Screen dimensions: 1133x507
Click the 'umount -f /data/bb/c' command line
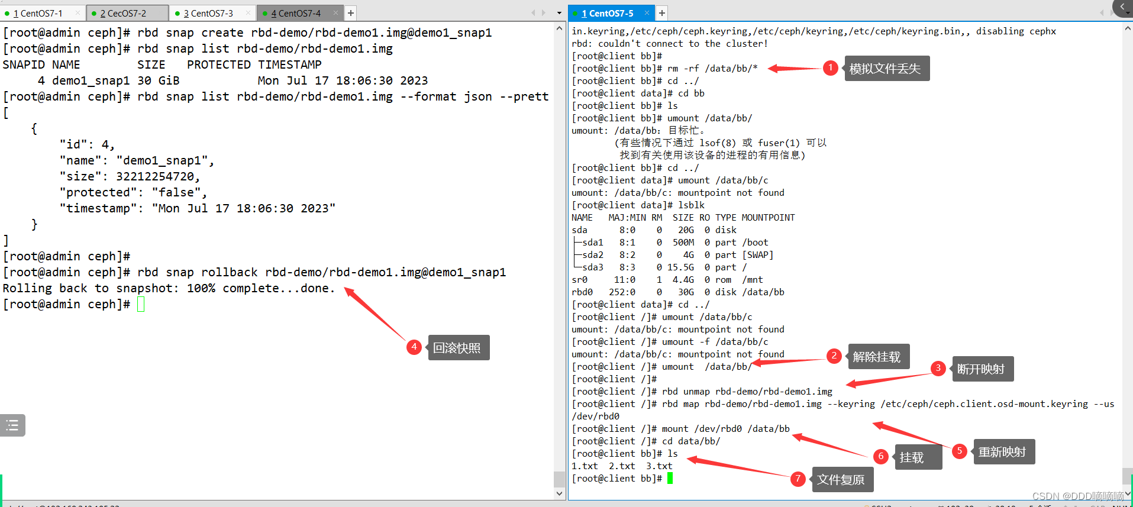(670, 341)
